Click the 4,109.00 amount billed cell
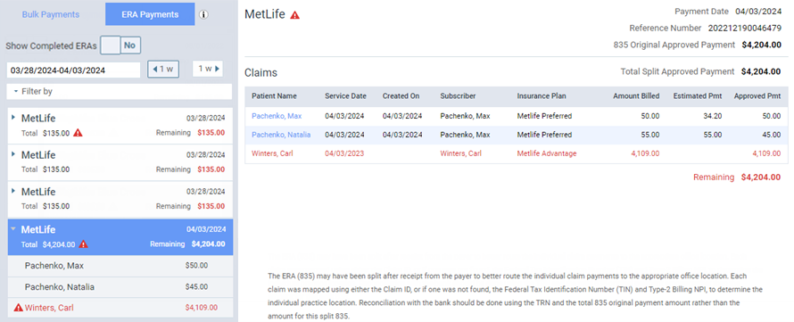The height and width of the screenshot is (322, 794). (x=645, y=153)
